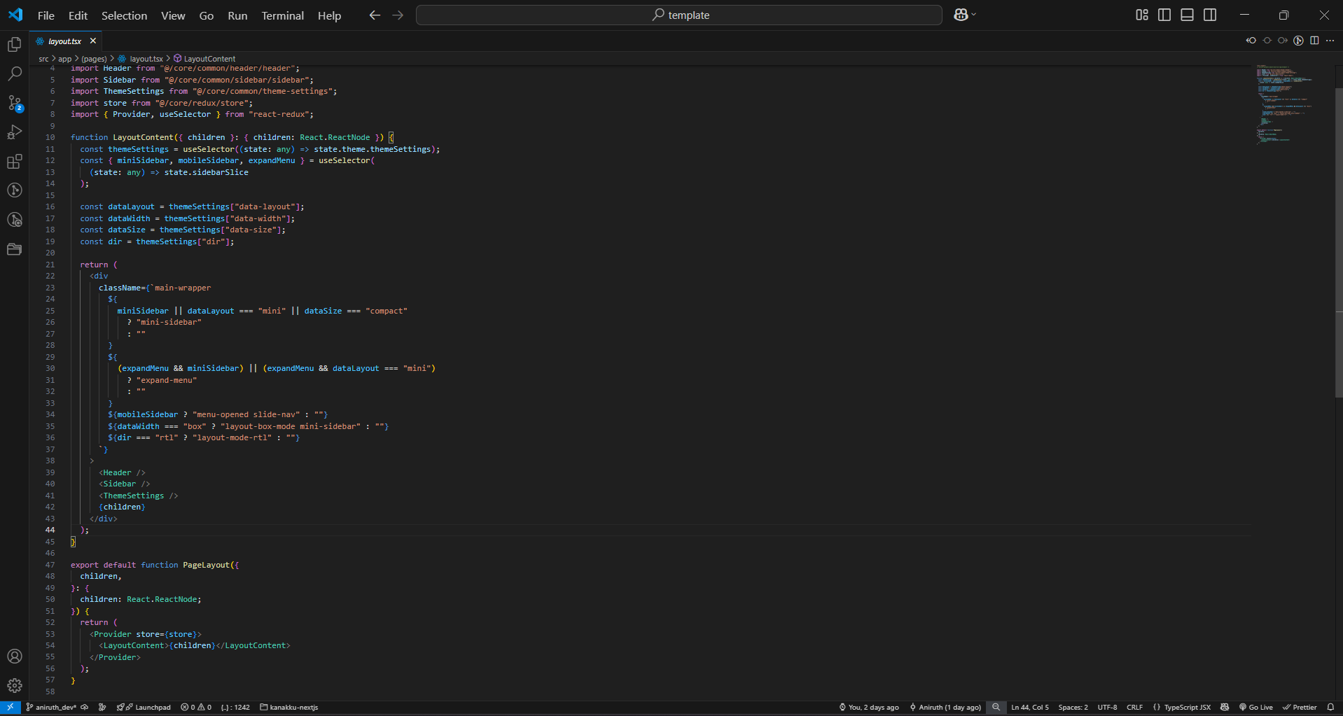Open the Explorer view in activity bar

pyautogui.click(x=15, y=45)
